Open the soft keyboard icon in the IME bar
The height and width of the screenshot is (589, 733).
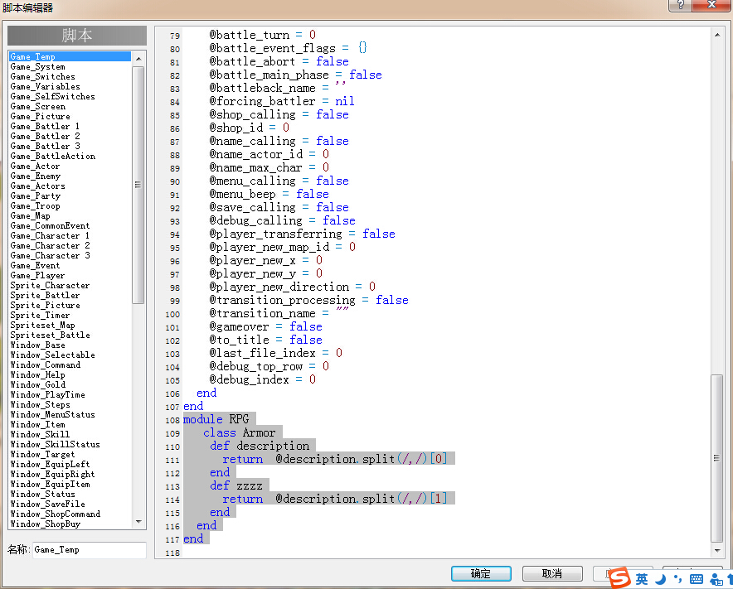pos(696,580)
